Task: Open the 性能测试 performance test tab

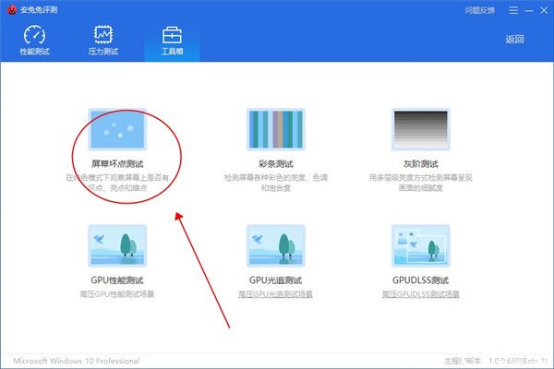Action: (34, 41)
